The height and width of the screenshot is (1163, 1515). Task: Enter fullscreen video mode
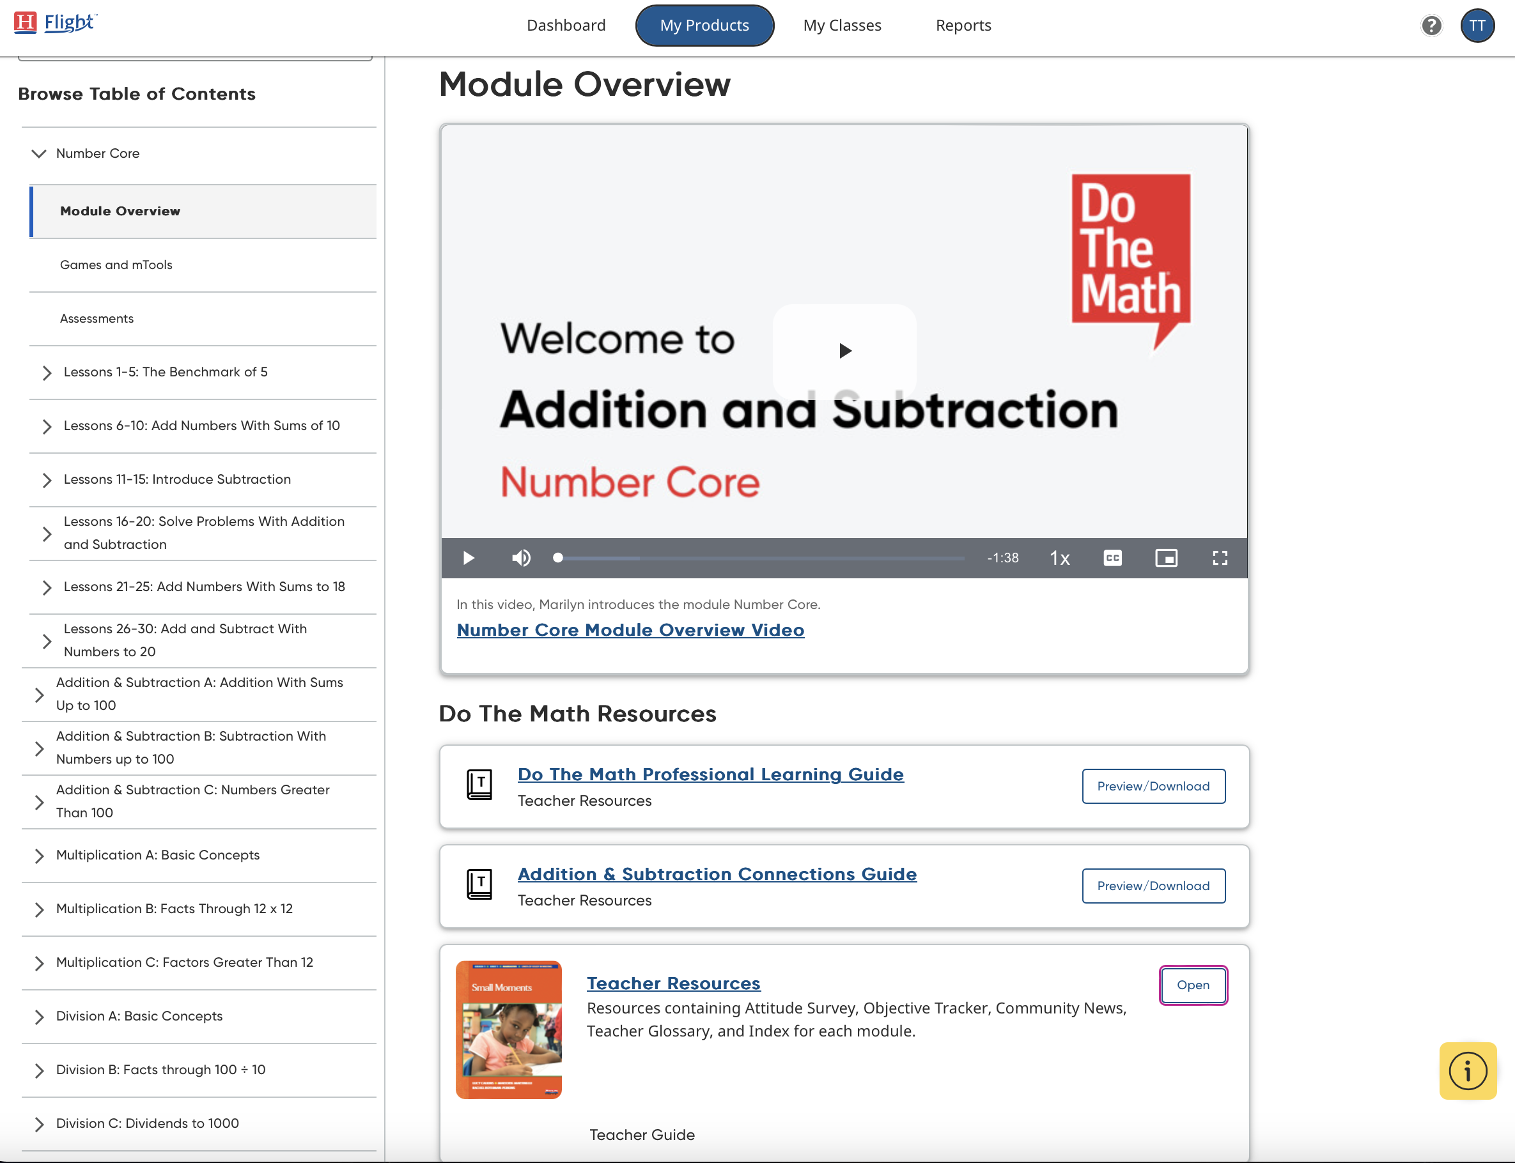click(1219, 558)
